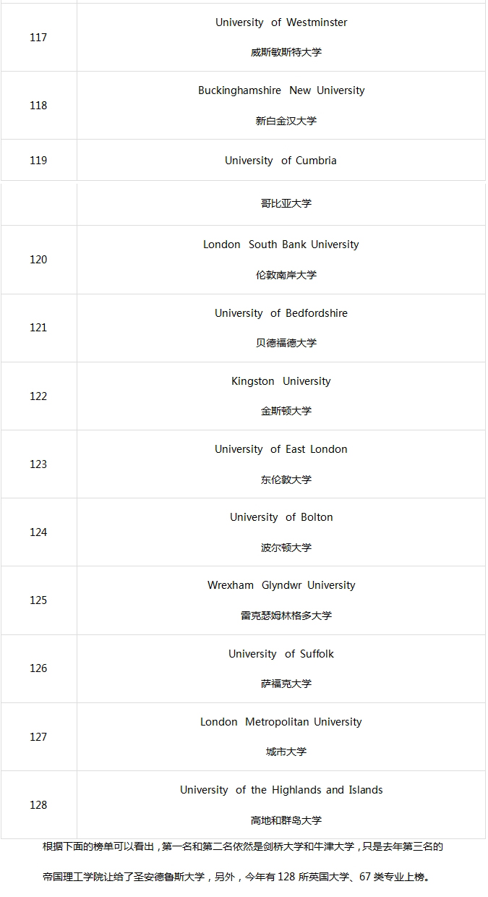Image resolution: width=488 pixels, height=897 pixels.
Task: Click the Kingston University entry
Action: (x=281, y=381)
